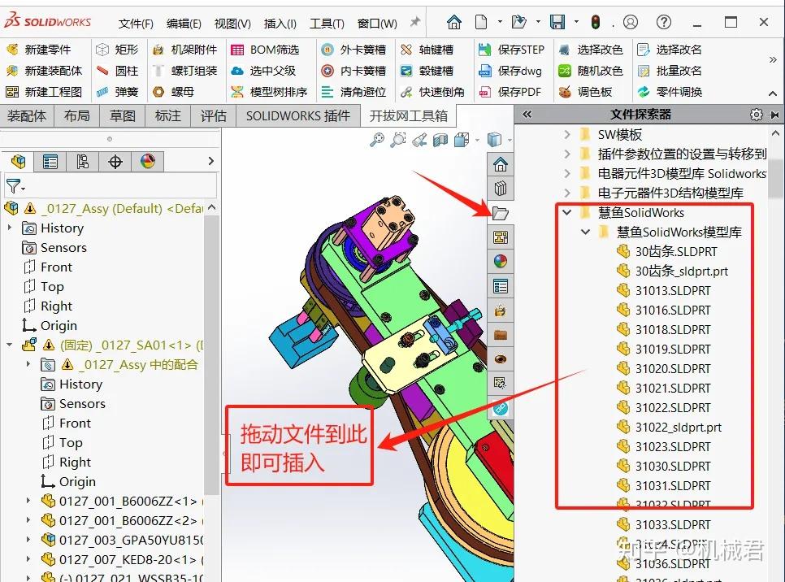This screenshot has width=785, height=582.
Task: Sort with 模型树排序 tool
Action: point(269,92)
